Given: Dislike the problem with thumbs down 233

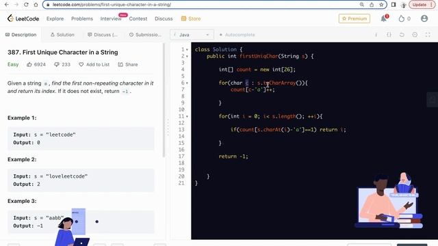Looking at the screenshot, I should tap(62, 64).
